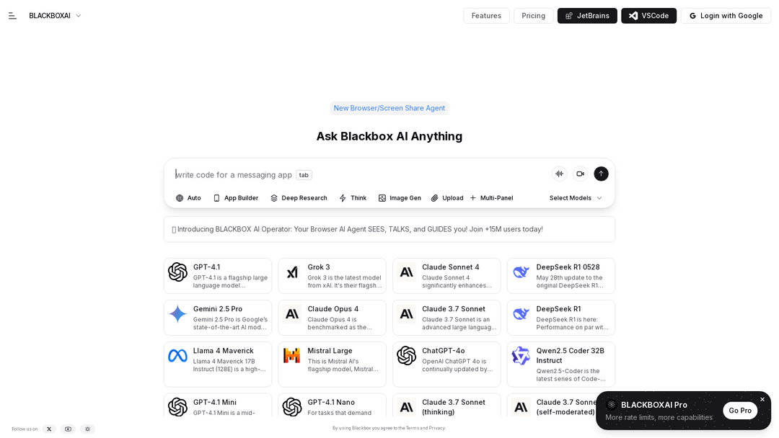Select the Llama 4 Maverick model card
The image size is (779, 438).
[218, 364]
